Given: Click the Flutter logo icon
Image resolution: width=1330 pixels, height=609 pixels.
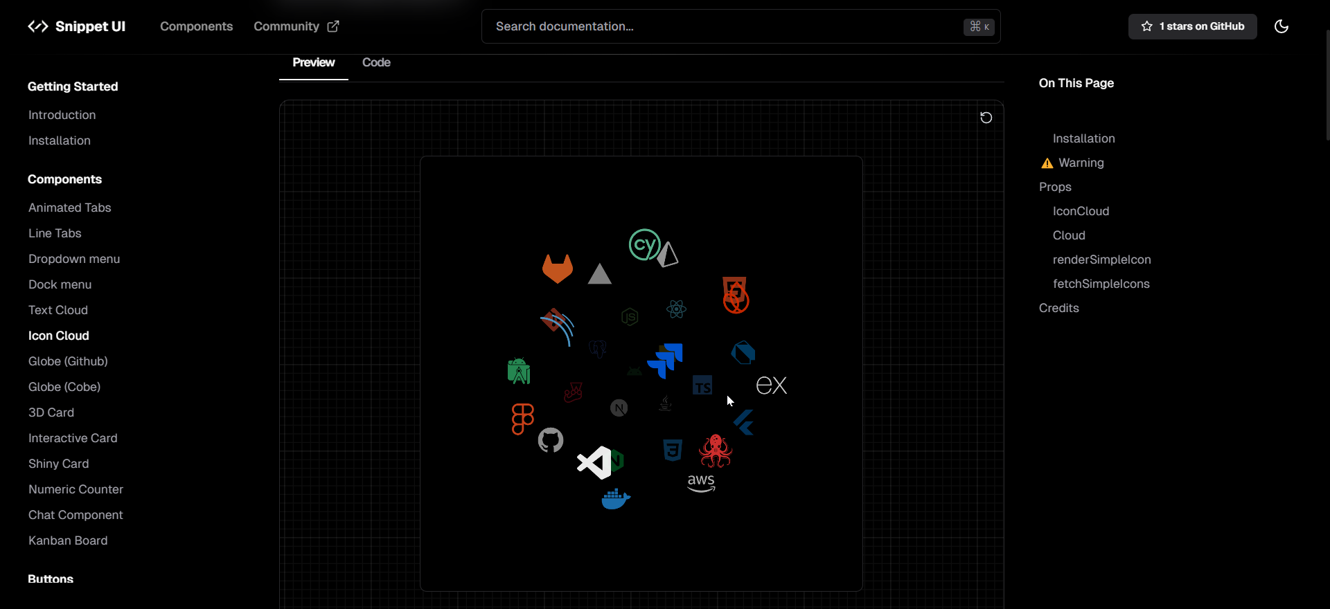Looking at the screenshot, I should tap(744, 422).
